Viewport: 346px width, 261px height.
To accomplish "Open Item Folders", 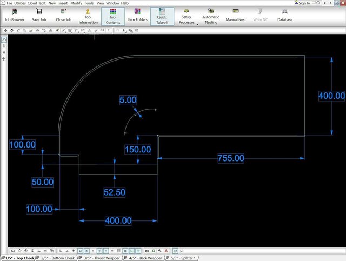I will point(137,15).
